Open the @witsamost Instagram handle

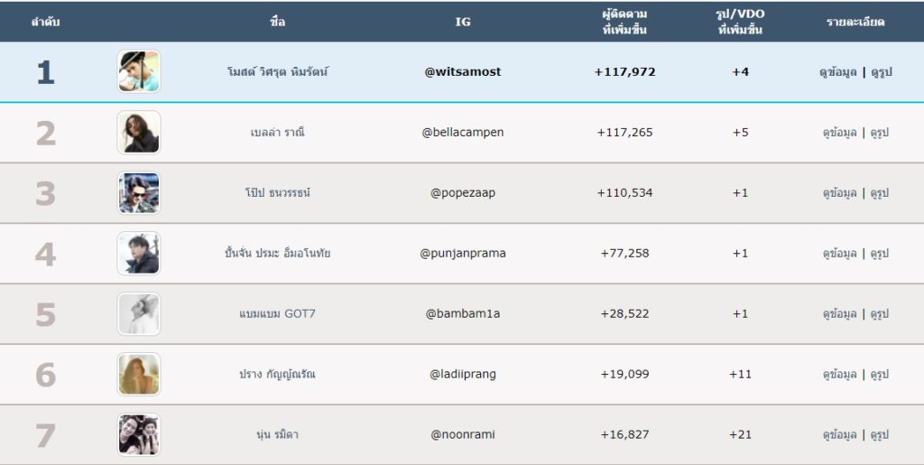click(x=463, y=72)
